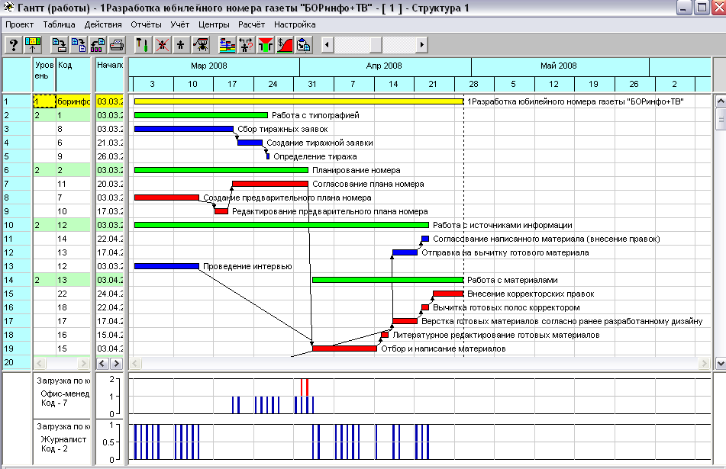This screenshot has height=469, width=726.
Task: Open the dollar cost curve icon
Action: point(284,45)
